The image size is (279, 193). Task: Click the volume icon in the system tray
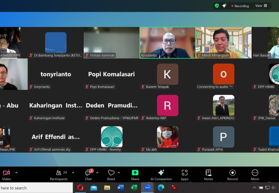tap(274, 187)
